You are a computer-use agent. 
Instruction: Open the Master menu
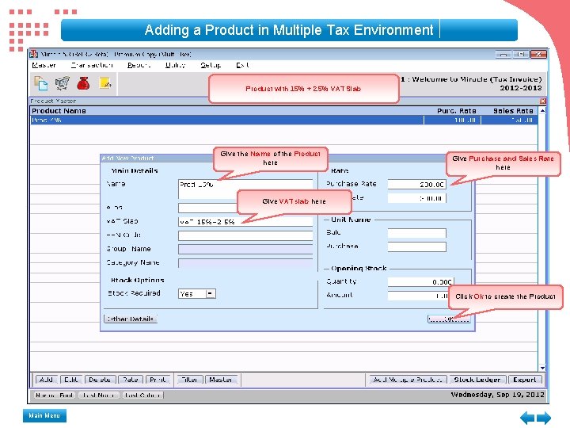click(x=44, y=65)
